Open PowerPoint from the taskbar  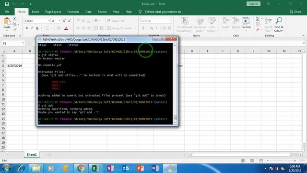point(140,169)
